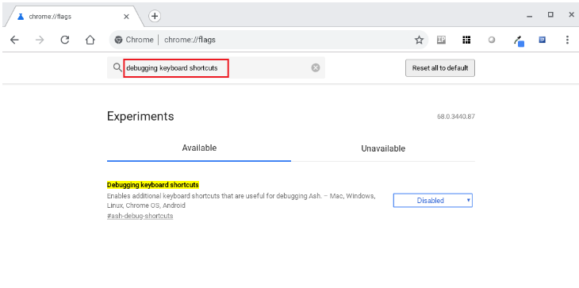Screen dimensions: 579x288
Task: Reload the chrome://flags page
Action: (x=65, y=40)
